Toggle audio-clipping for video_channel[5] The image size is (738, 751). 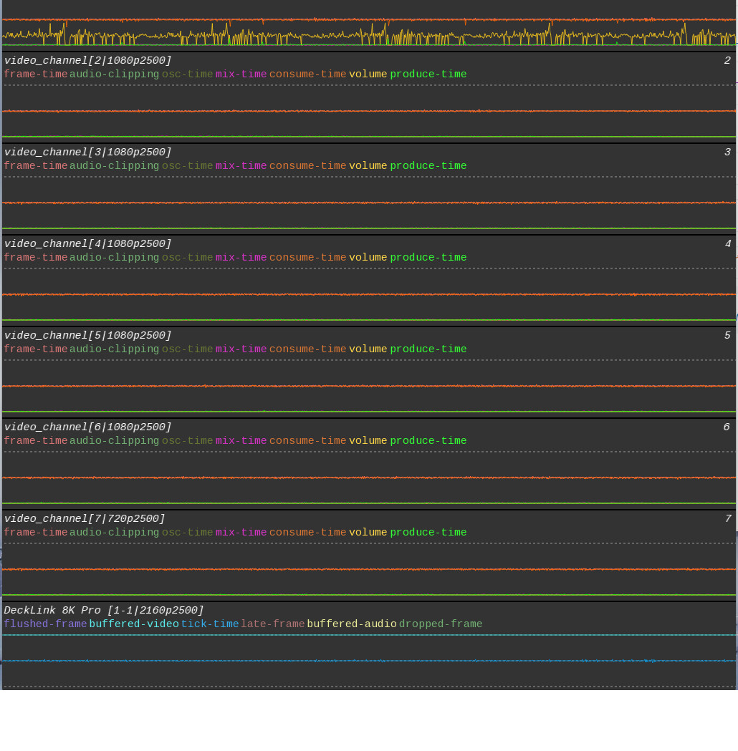(x=115, y=349)
